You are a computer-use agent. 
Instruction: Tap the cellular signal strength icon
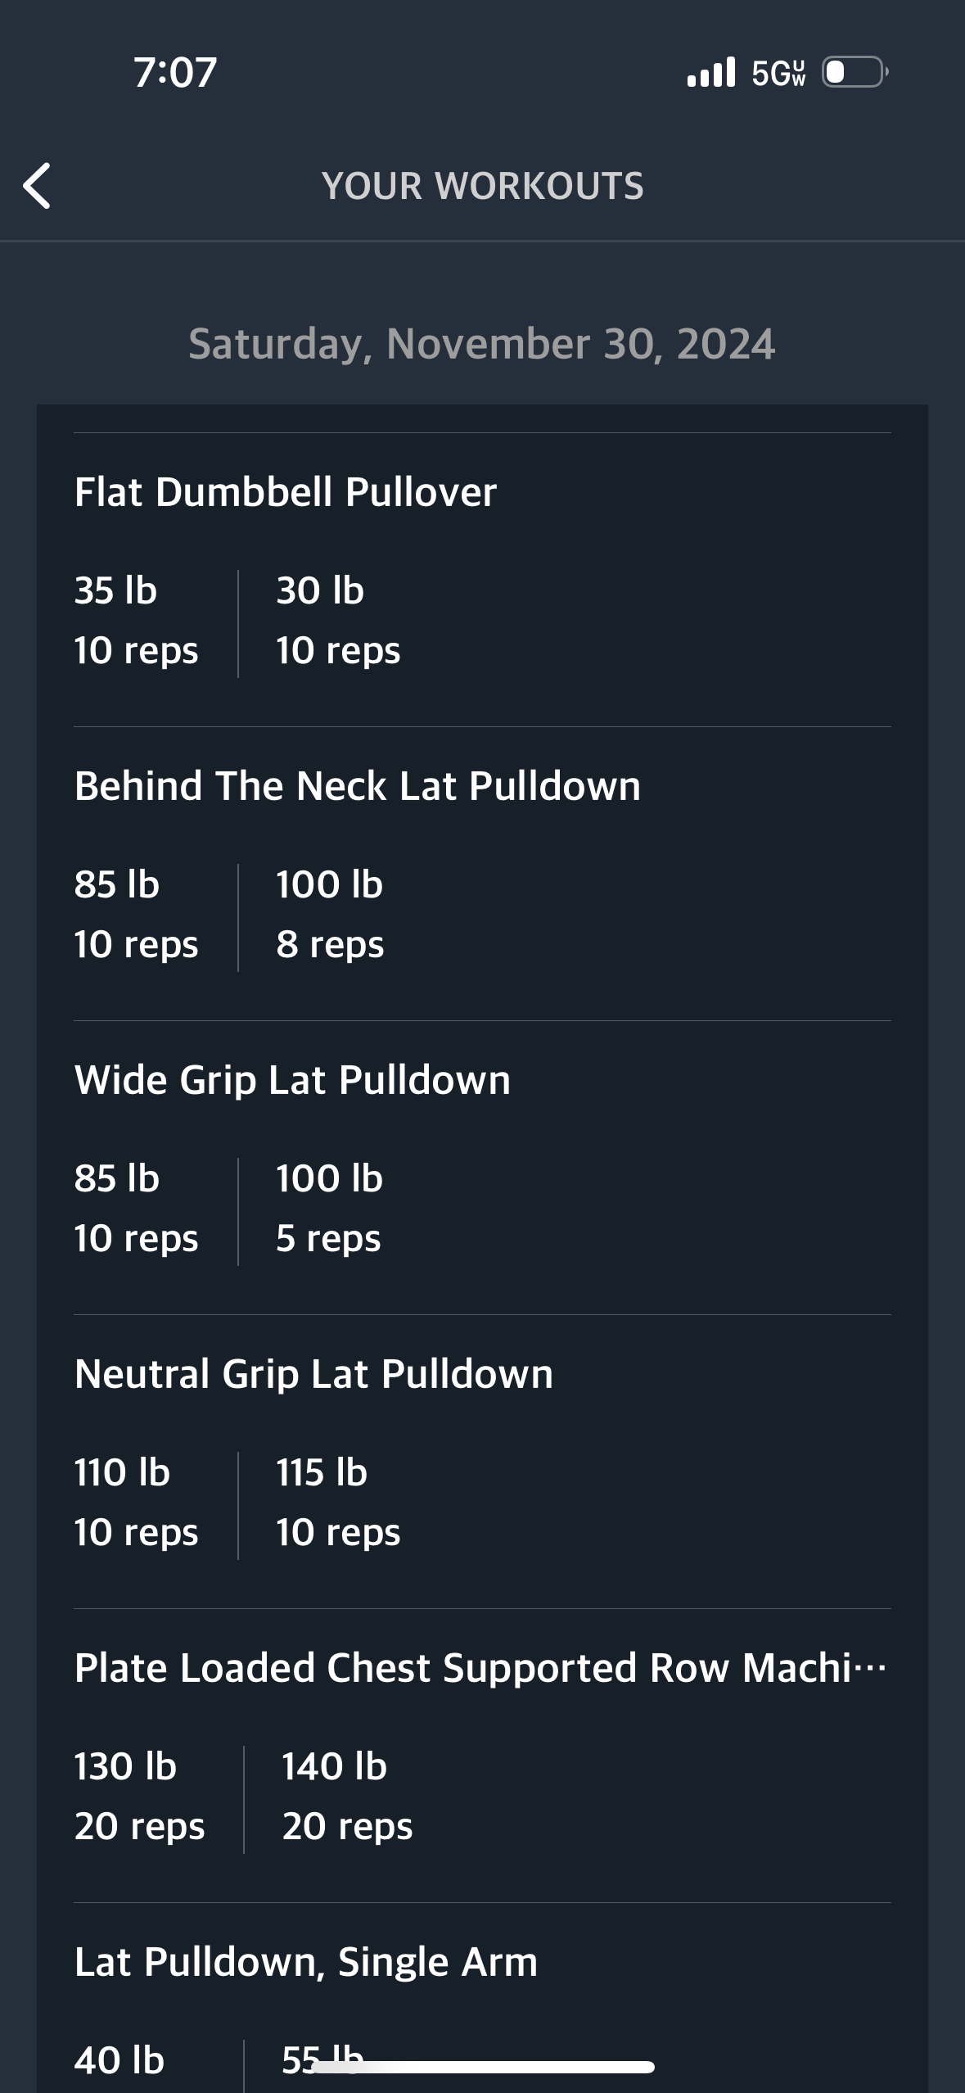[711, 72]
